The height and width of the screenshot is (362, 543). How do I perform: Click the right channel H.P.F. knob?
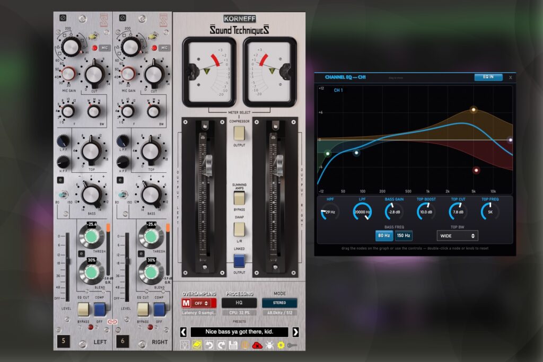122,162
